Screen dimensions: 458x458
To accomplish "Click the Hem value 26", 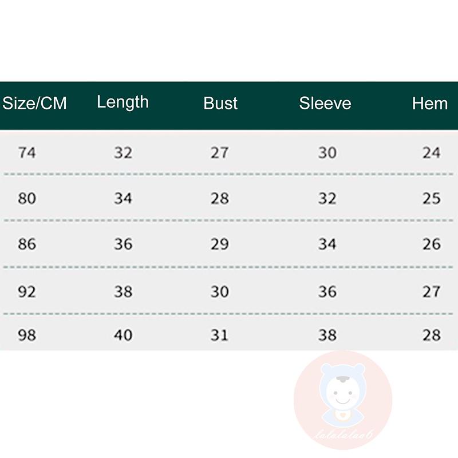I will [432, 244].
